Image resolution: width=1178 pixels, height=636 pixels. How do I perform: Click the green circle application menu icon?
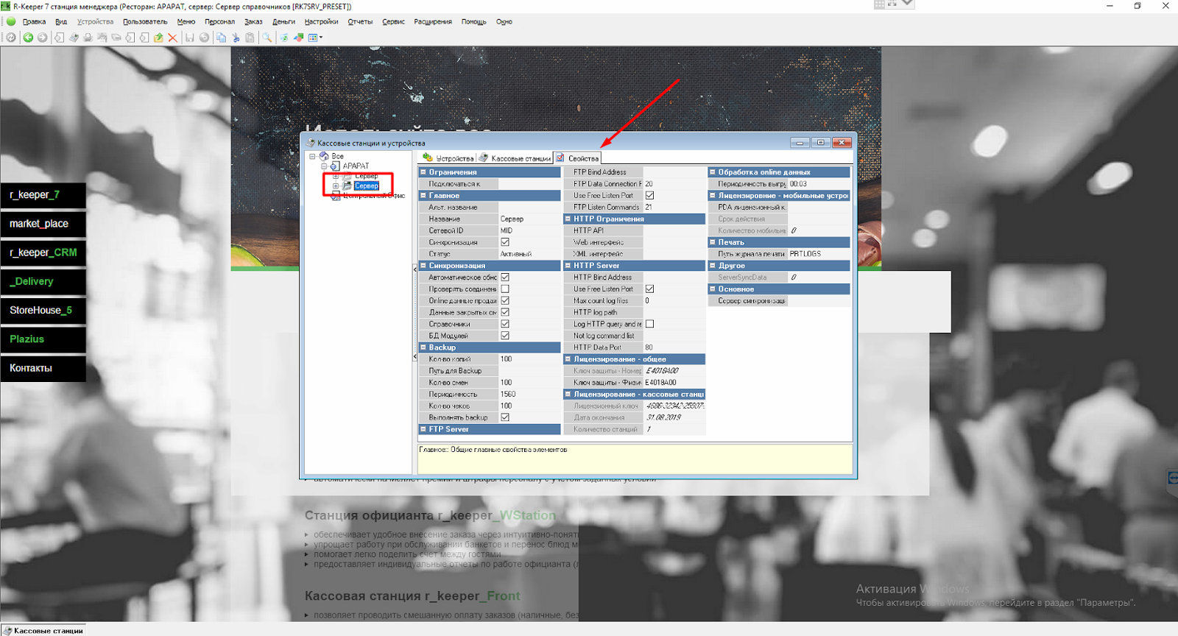11,21
